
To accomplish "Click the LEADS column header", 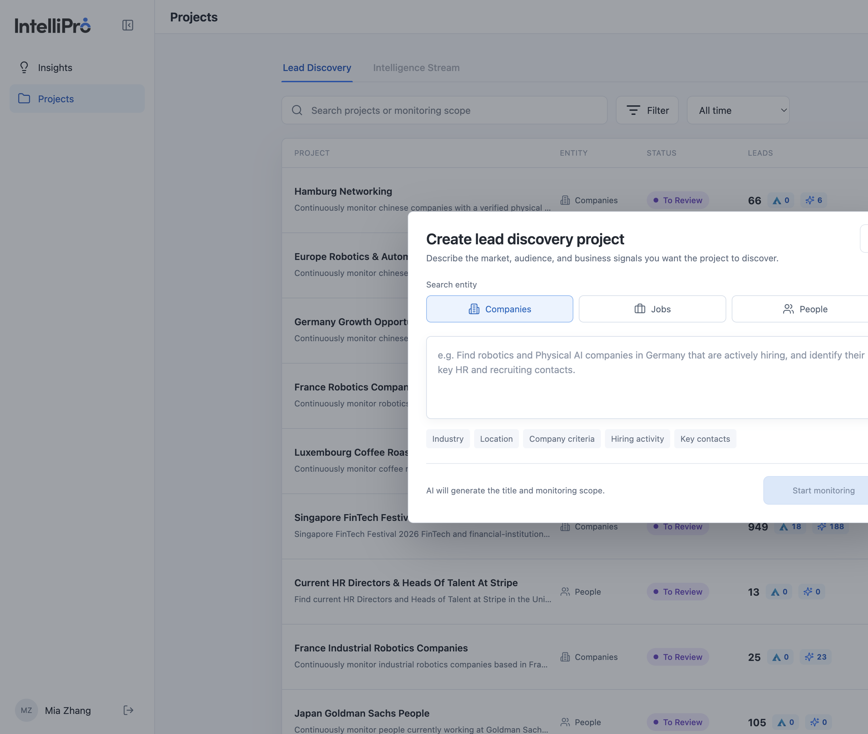I will point(760,153).
